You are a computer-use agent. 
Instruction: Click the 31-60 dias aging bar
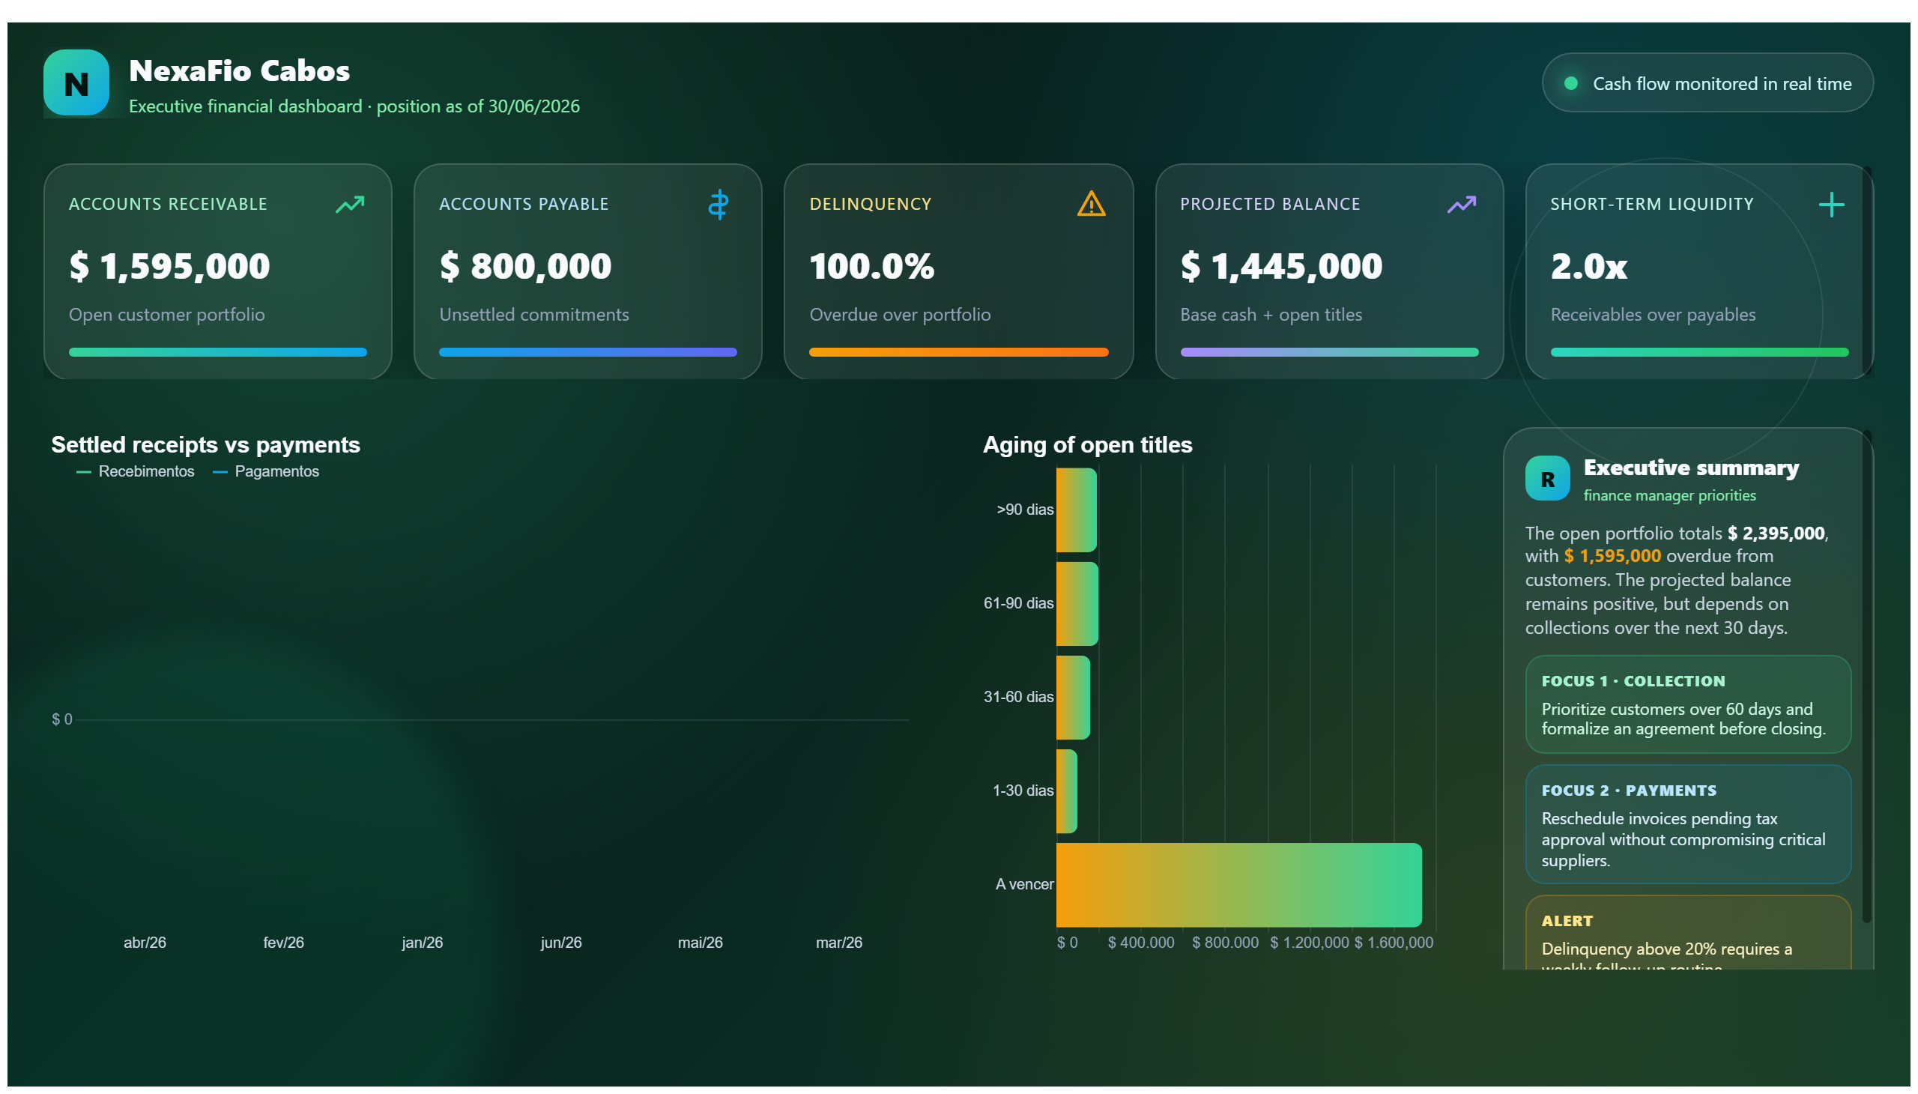click(x=1073, y=698)
